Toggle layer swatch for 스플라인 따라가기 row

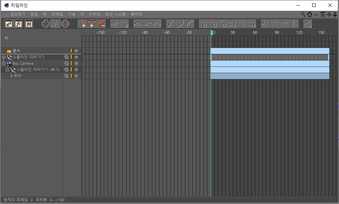point(67,57)
